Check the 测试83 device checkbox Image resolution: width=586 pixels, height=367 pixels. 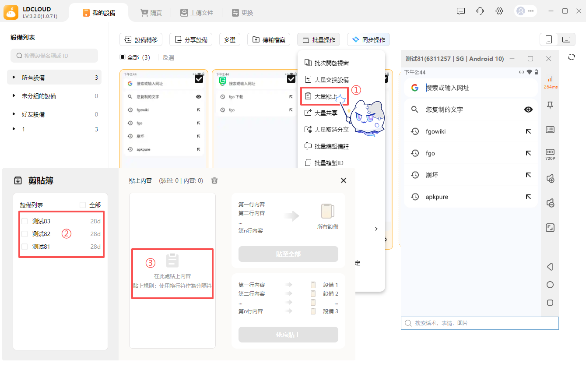[x=25, y=221]
